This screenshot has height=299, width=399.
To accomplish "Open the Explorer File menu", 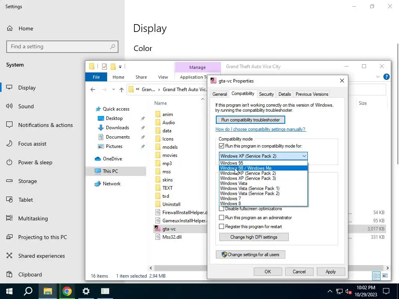I will click(96, 77).
